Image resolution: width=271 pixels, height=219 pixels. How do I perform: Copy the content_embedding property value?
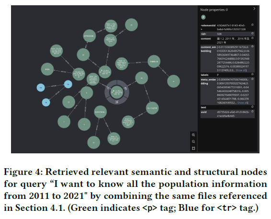pyautogui.click(x=252, y=46)
